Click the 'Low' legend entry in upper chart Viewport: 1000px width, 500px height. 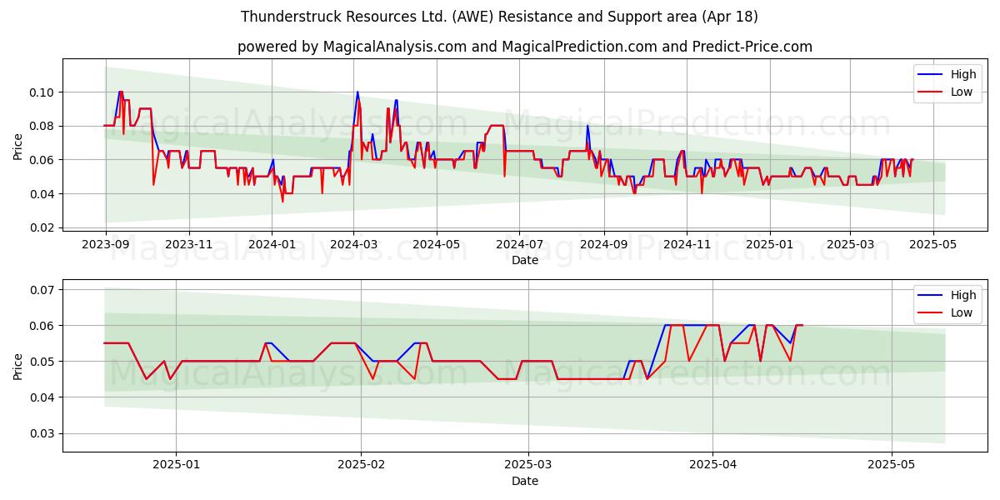coord(962,92)
